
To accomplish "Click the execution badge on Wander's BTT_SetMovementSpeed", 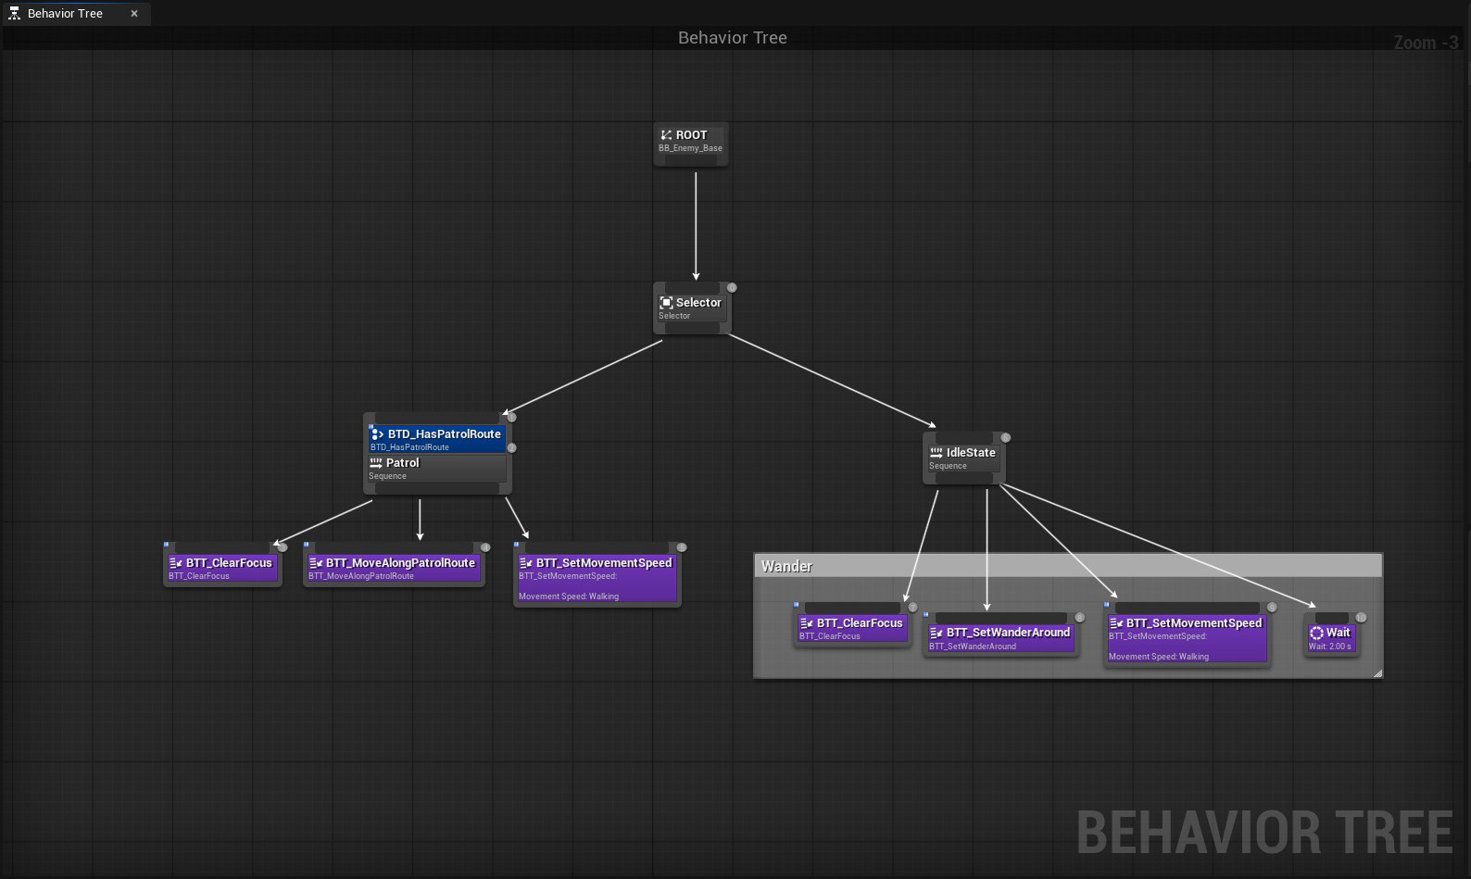I will point(1272,608).
